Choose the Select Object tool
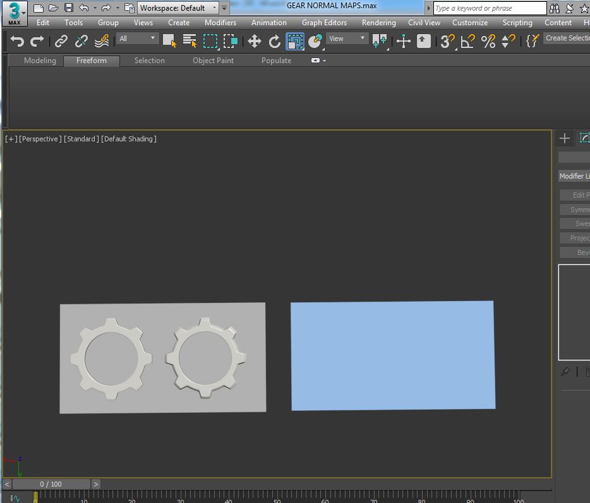Viewport: 590px width, 503px height. tap(169, 42)
